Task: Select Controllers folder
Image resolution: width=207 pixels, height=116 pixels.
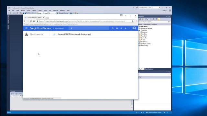Action: click(144, 38)
